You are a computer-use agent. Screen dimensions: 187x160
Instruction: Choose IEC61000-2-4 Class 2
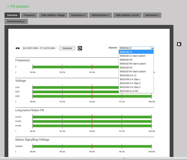click(x=136, y=83)
